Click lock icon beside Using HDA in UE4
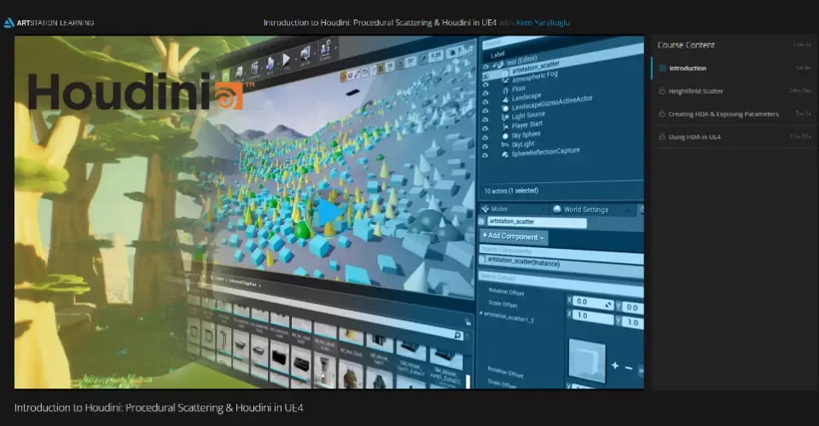Viewport: 819px width, 426px height. 662,137
